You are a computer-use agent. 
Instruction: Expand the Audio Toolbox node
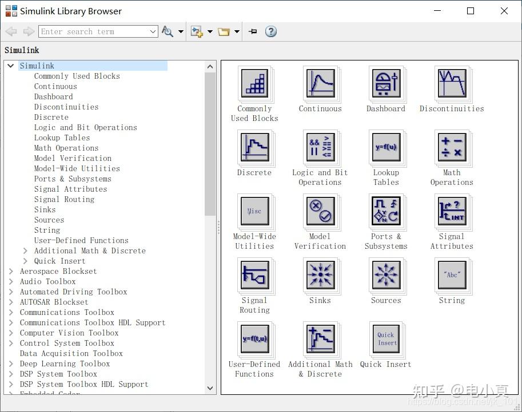11,282
